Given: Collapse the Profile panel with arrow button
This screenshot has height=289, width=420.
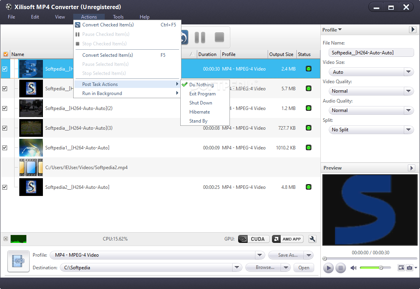Looking at the screenshot, I should click(x=413, y=29).
